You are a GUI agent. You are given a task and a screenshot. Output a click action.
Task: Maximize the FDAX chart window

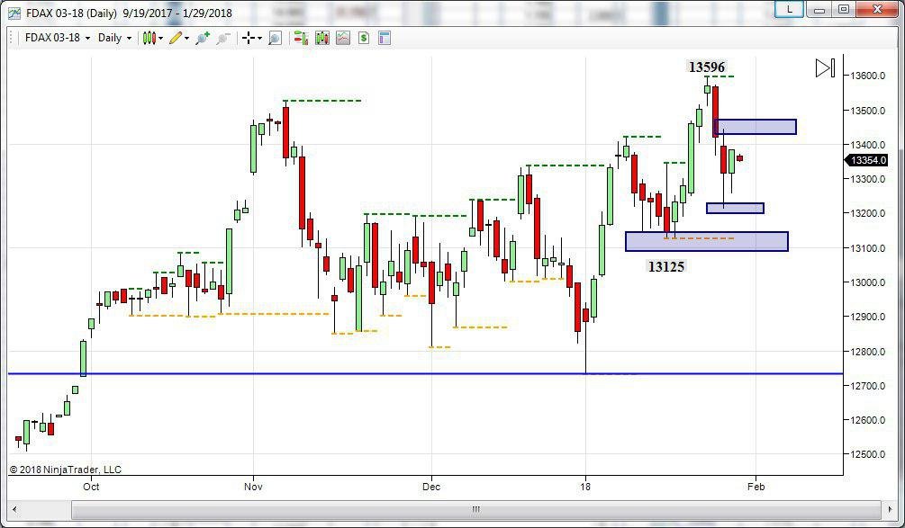[x=843, y=9]
